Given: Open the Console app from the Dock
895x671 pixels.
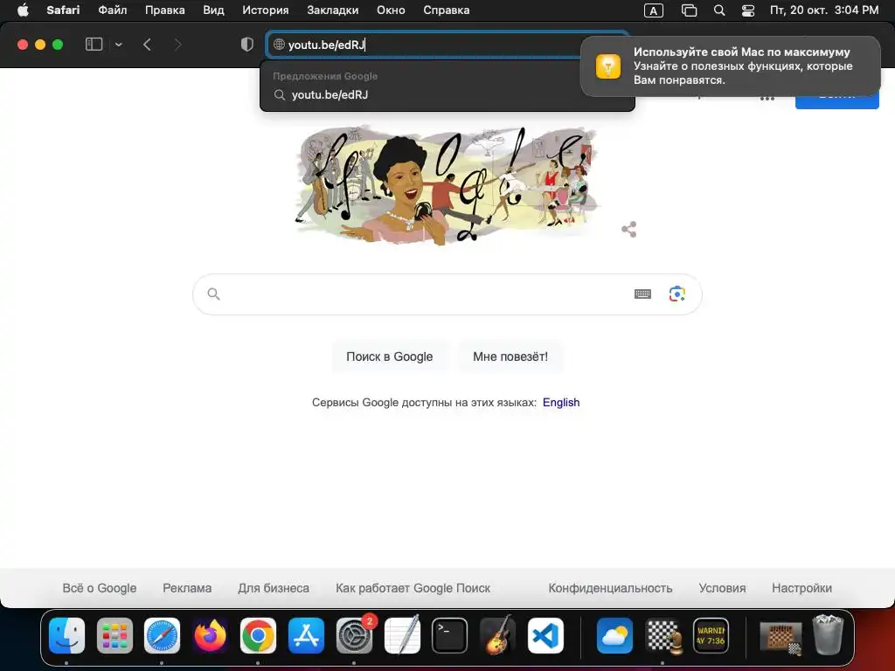Looking at the screenshot, I should point(711,636).
